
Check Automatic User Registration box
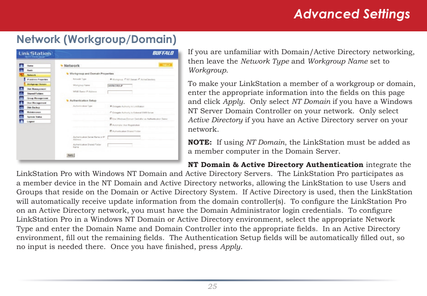tap(111, 125)
